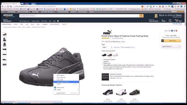The height and width of the screenshot is (105, 187).
Task: Click the star rating dropdown arrow
Action: 110,38
